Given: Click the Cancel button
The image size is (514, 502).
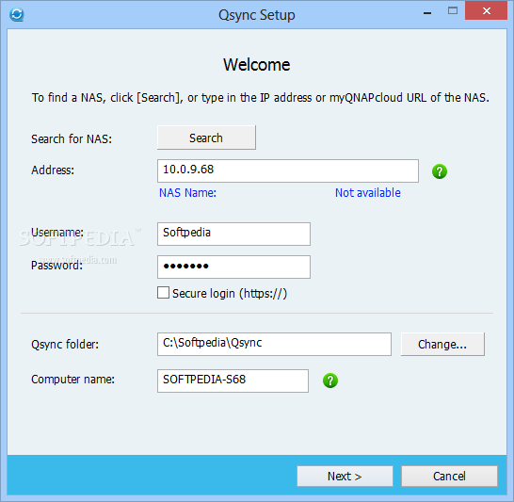Looking at the screenshot, I should click(x=449, y=476).
